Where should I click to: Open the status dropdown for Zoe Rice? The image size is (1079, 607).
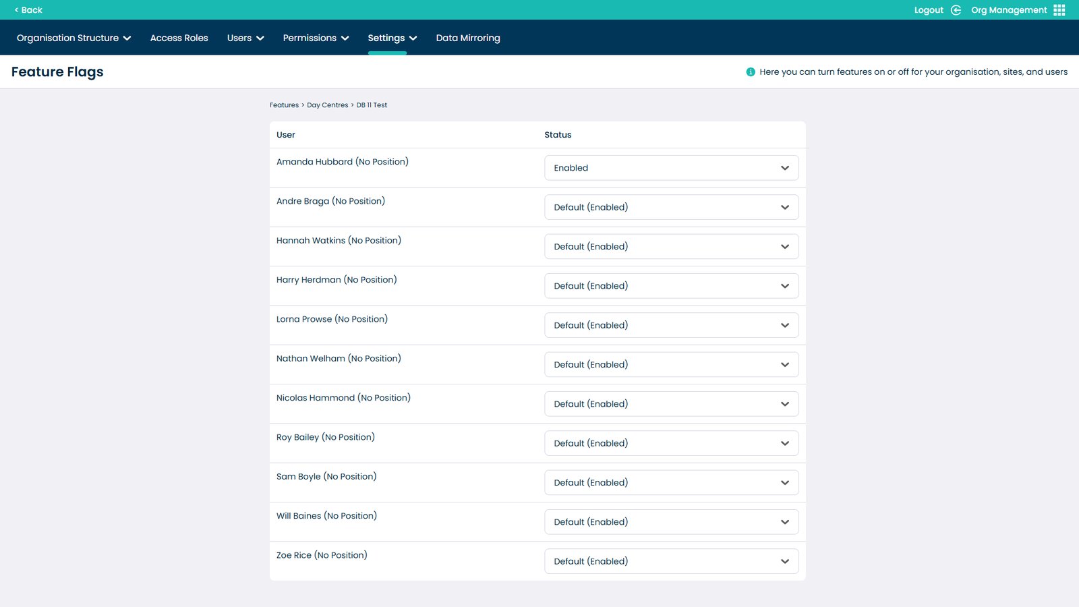click(670, 560)
